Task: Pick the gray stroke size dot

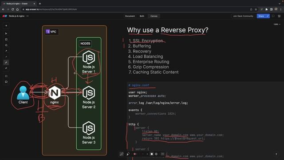Action: (156, 154)
